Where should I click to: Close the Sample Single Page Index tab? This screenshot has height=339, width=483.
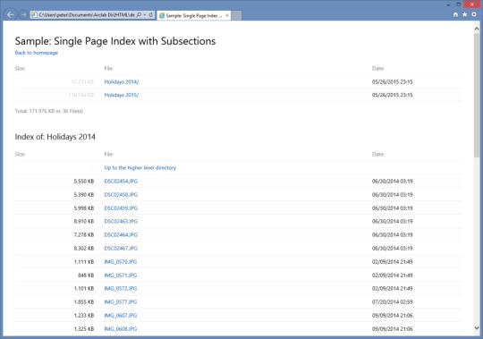coord(227,15)
